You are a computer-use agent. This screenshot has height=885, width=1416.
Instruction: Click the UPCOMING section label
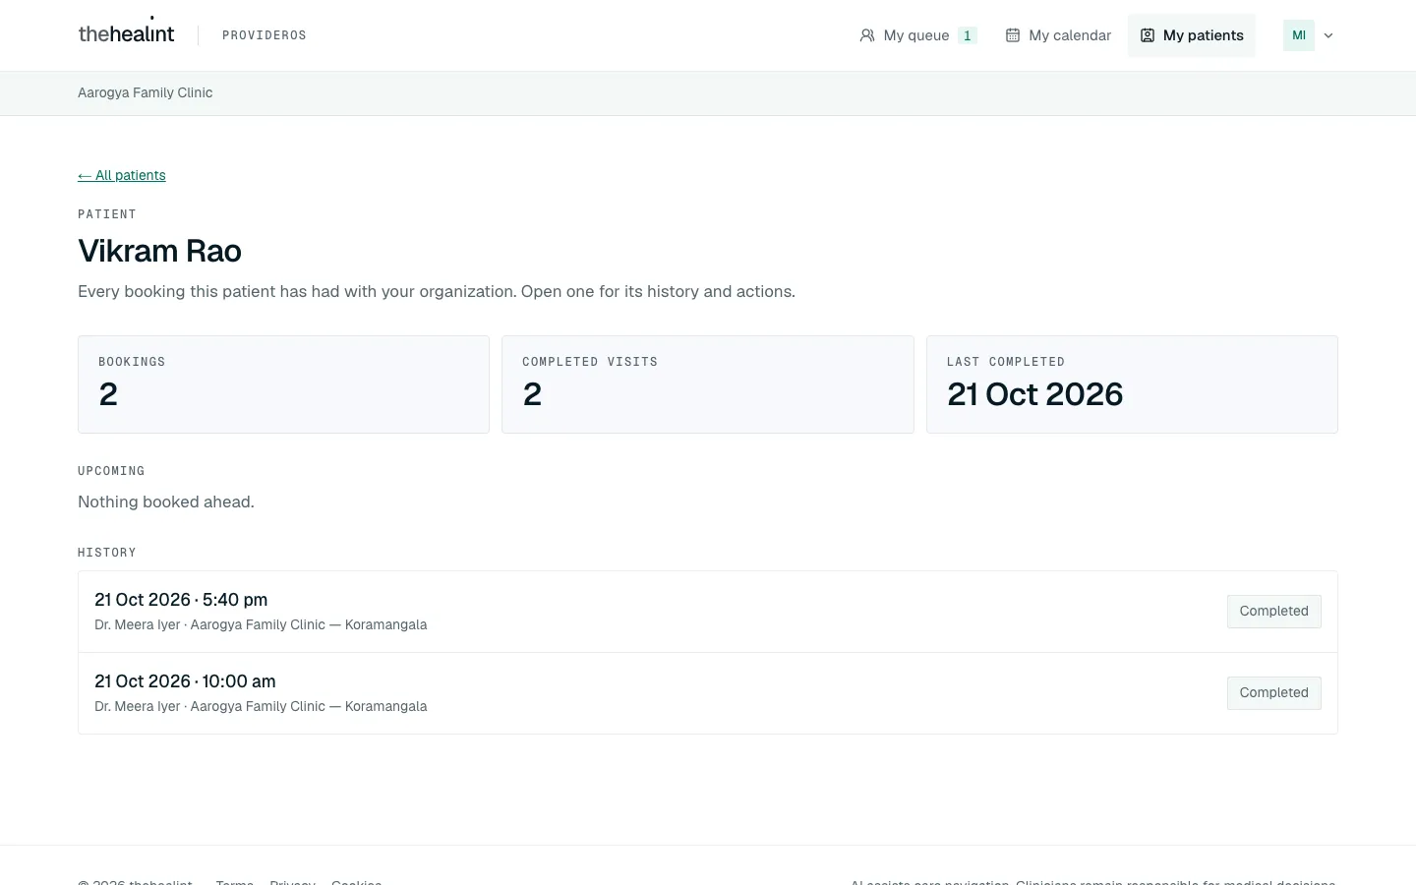pos(111,471)
